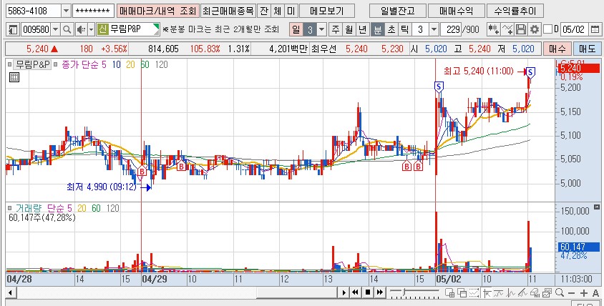Toggle the 초 (second) period button
This screenshot has height=306, width=604.
tap(391, 29)
